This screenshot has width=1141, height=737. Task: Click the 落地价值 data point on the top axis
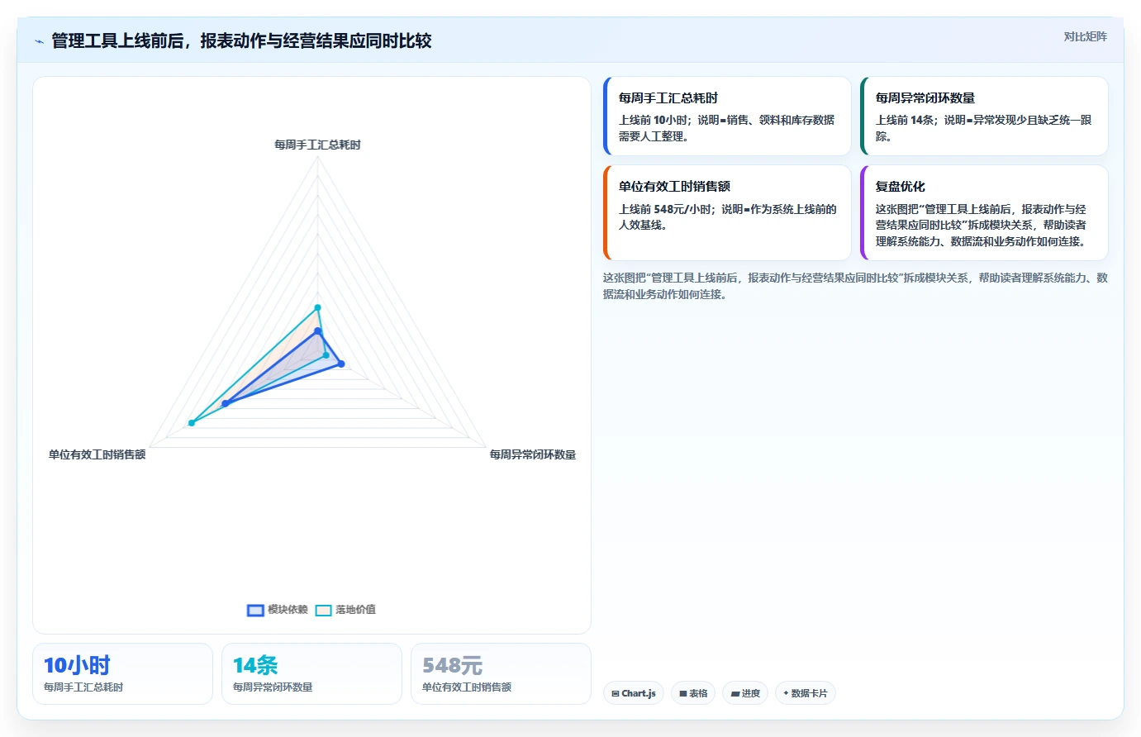317,307
